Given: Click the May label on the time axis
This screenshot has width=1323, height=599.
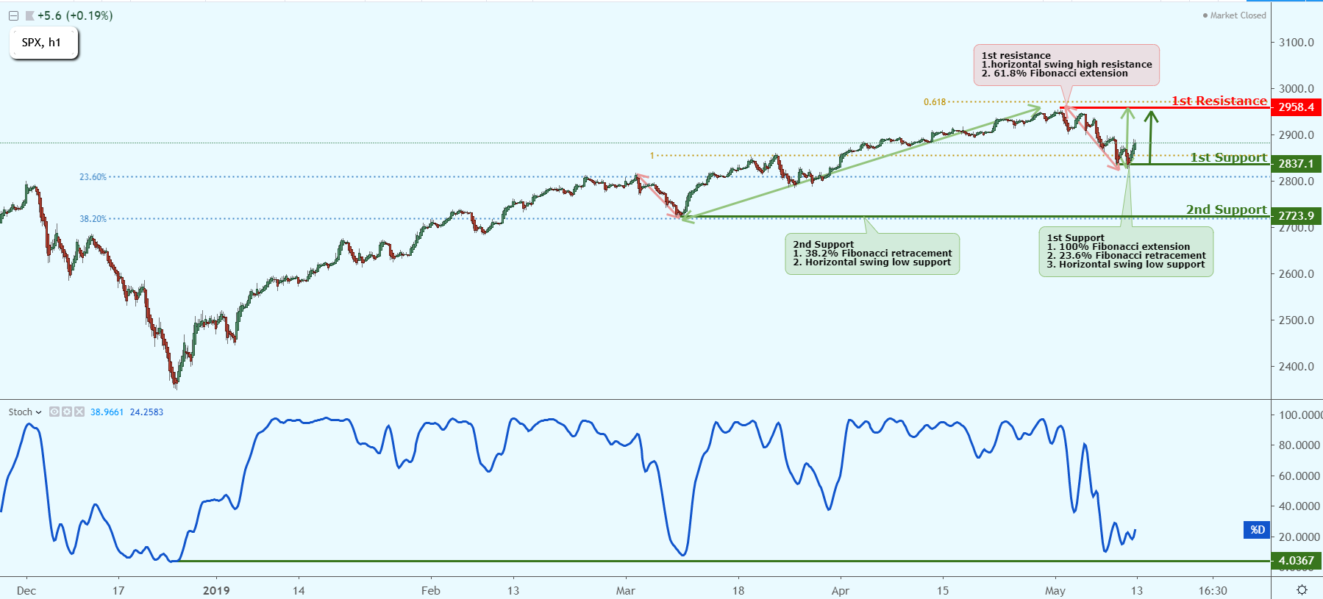Looking at the screenshot, I should click(1055, 591).
